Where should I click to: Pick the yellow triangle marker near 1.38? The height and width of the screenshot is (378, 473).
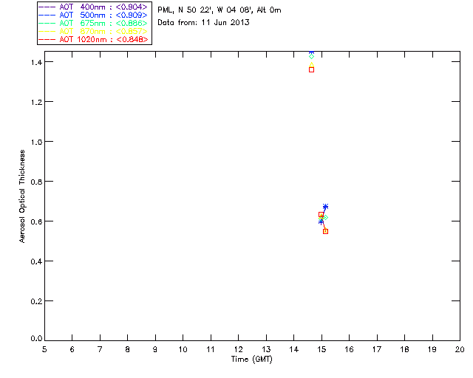(312, 64)
